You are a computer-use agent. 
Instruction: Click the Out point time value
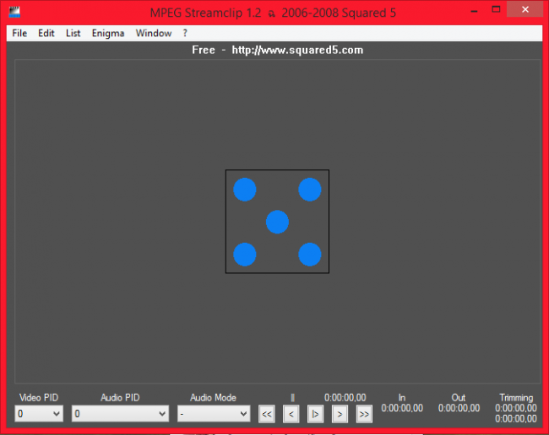pyautogui.click(x=459, y=408)
